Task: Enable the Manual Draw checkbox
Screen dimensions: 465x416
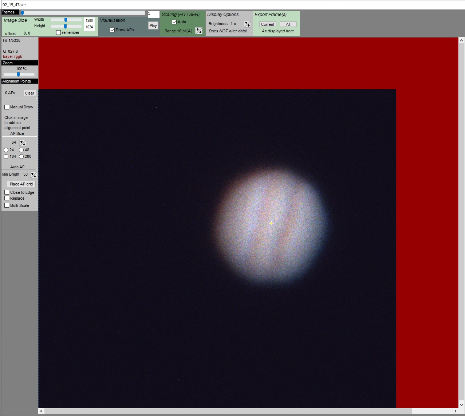Action: tap(7, 107)
